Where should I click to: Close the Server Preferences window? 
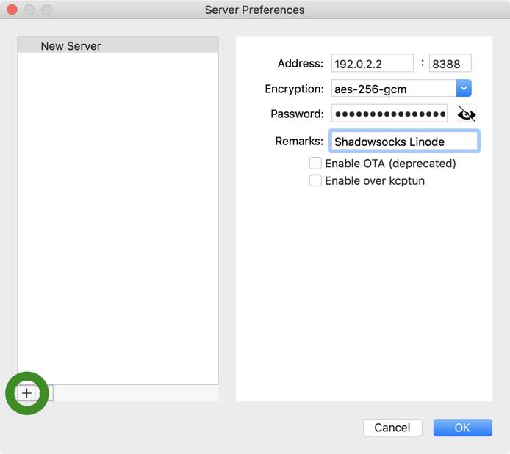(x=12, y=10)
